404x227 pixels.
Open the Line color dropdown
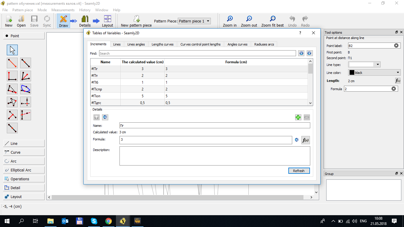(374, 73)
